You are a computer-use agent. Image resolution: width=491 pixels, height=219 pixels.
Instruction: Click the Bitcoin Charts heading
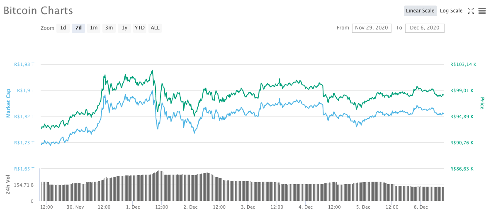coord(38,10)
